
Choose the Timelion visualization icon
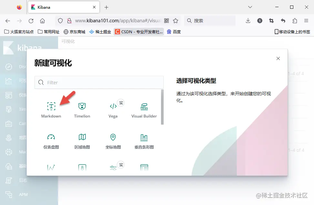pos(82,106)
